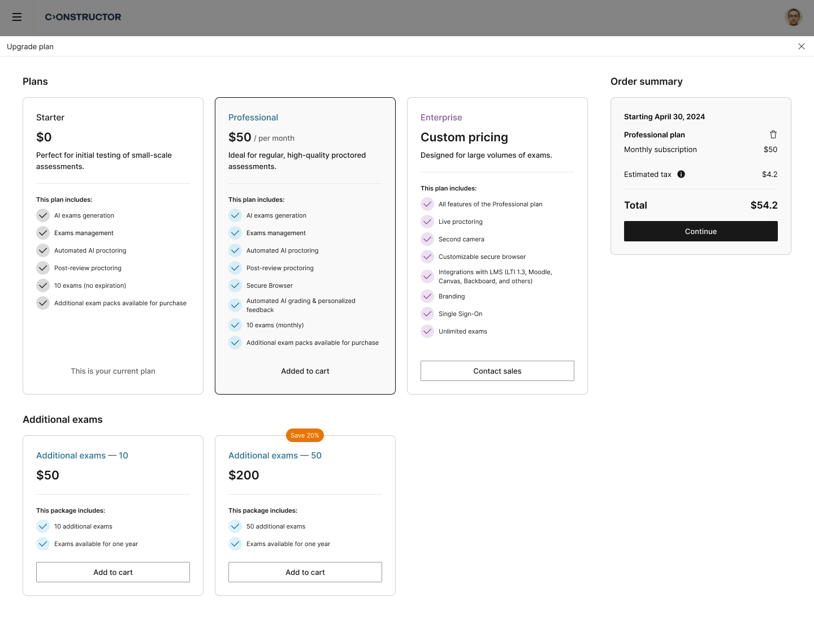
Task: Click the Constructor logo
Action: 83,17
